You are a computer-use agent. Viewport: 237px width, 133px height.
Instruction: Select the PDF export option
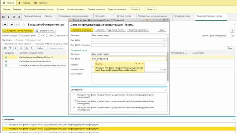point(39,35)
